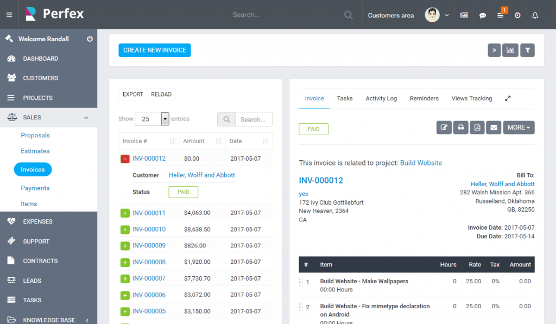
Task: Open the todo list with badge
Action: point(500,15)
